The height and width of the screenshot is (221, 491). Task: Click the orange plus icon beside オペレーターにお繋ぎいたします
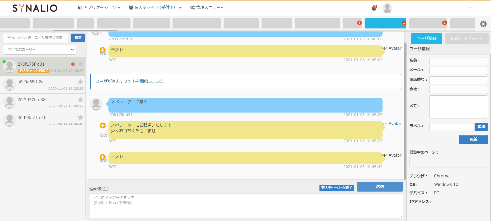point(103,125)
